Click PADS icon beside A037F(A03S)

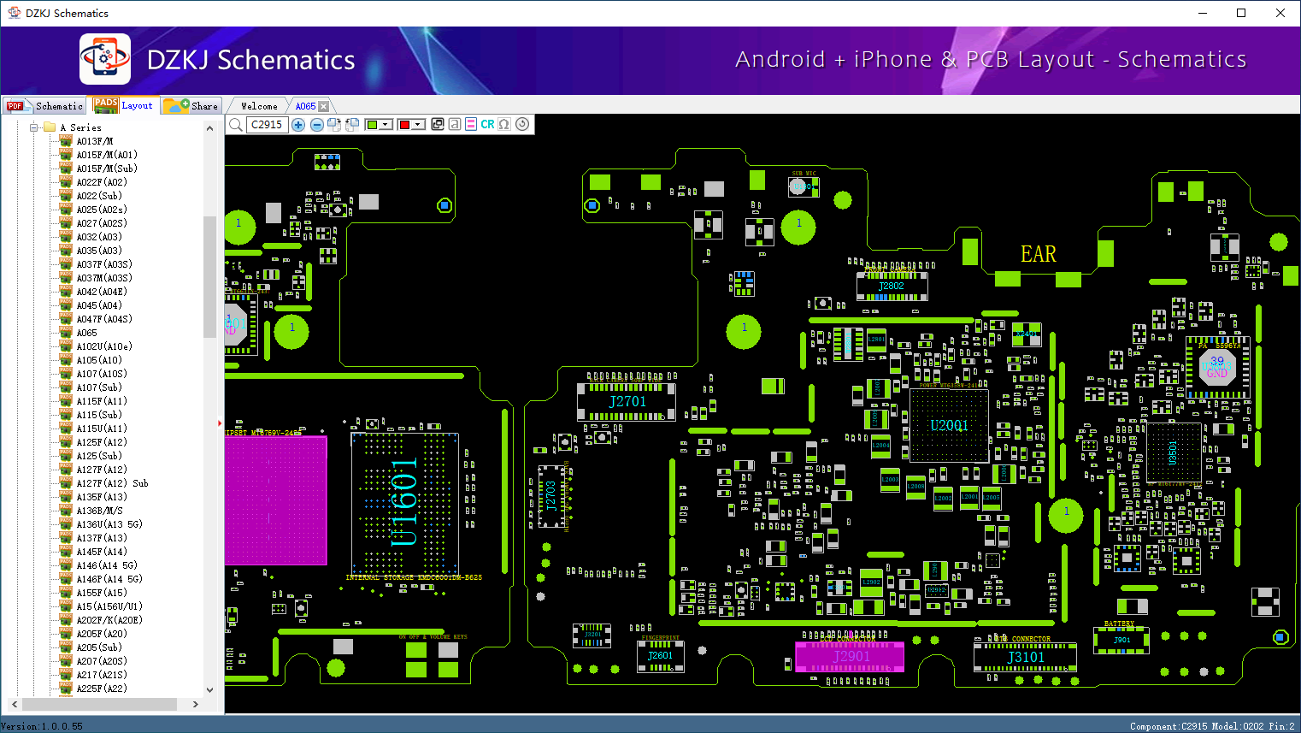coord(66,264)
